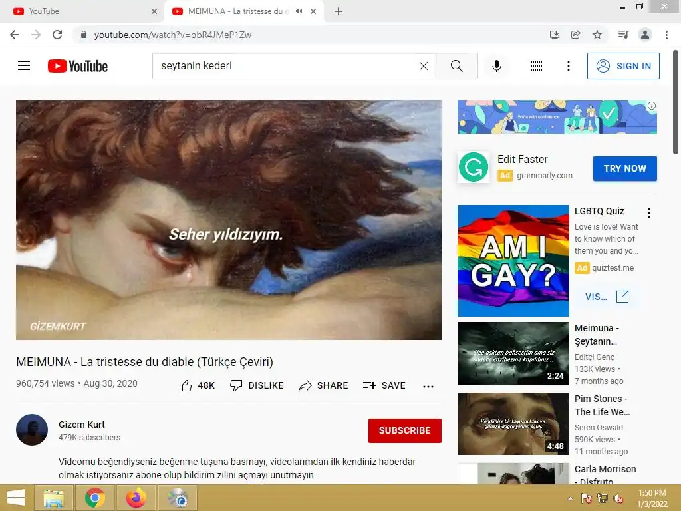This screenshot has height=511, width=681.
Task: Open the YouTube apps grid
Action: point(537,66)
